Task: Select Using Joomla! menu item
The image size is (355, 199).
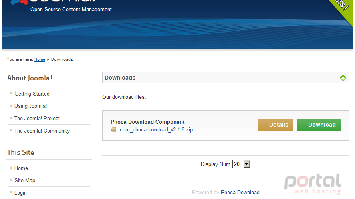Action: 31,106
